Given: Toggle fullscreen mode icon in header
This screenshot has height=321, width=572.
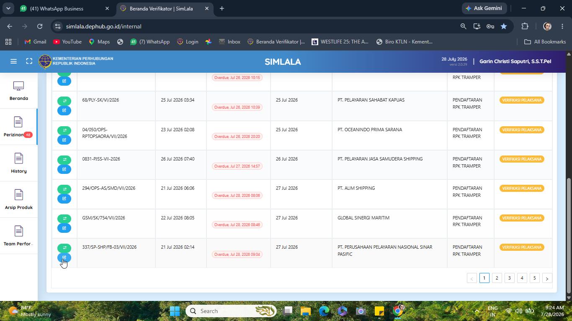Looking at the screenshot, I should [x=29, y=61].
